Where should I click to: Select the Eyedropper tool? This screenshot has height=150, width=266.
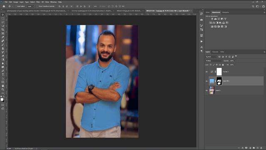click(3, 37)
